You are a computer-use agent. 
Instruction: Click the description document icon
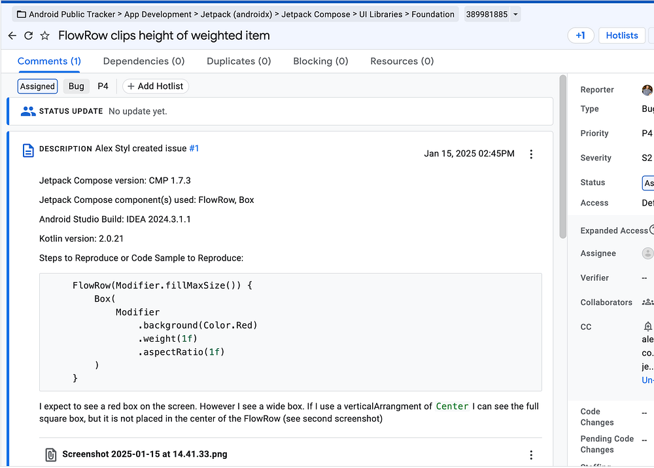(28, 150)
